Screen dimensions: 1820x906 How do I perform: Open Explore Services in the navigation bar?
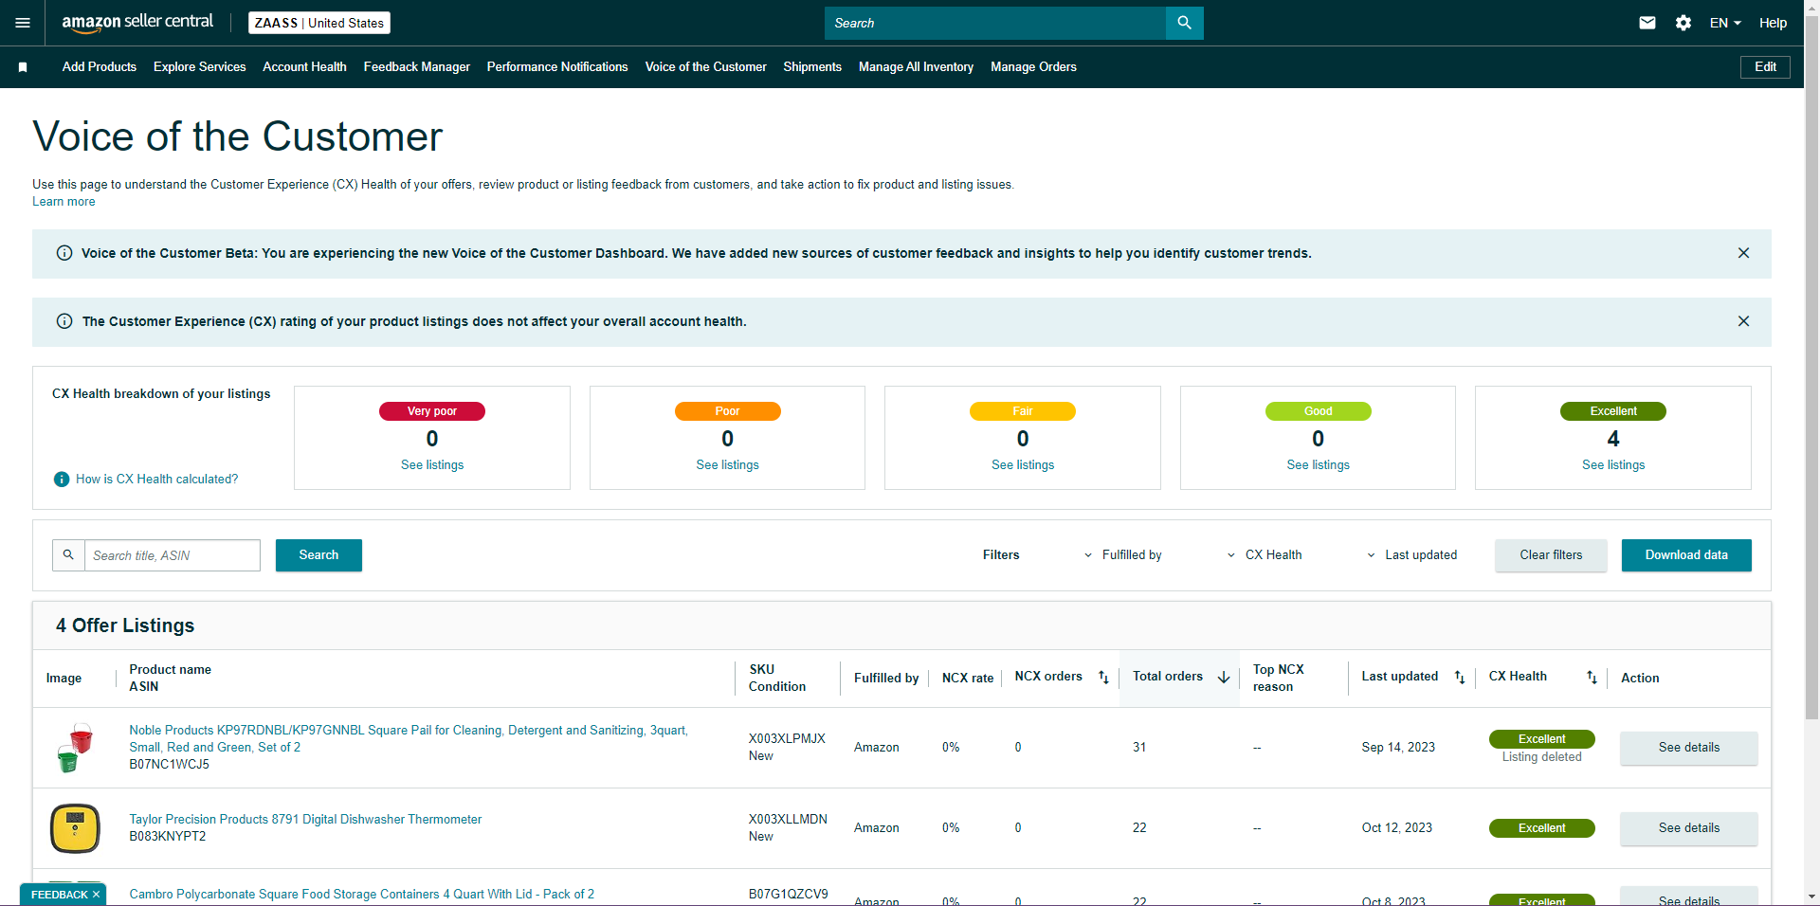200,67
